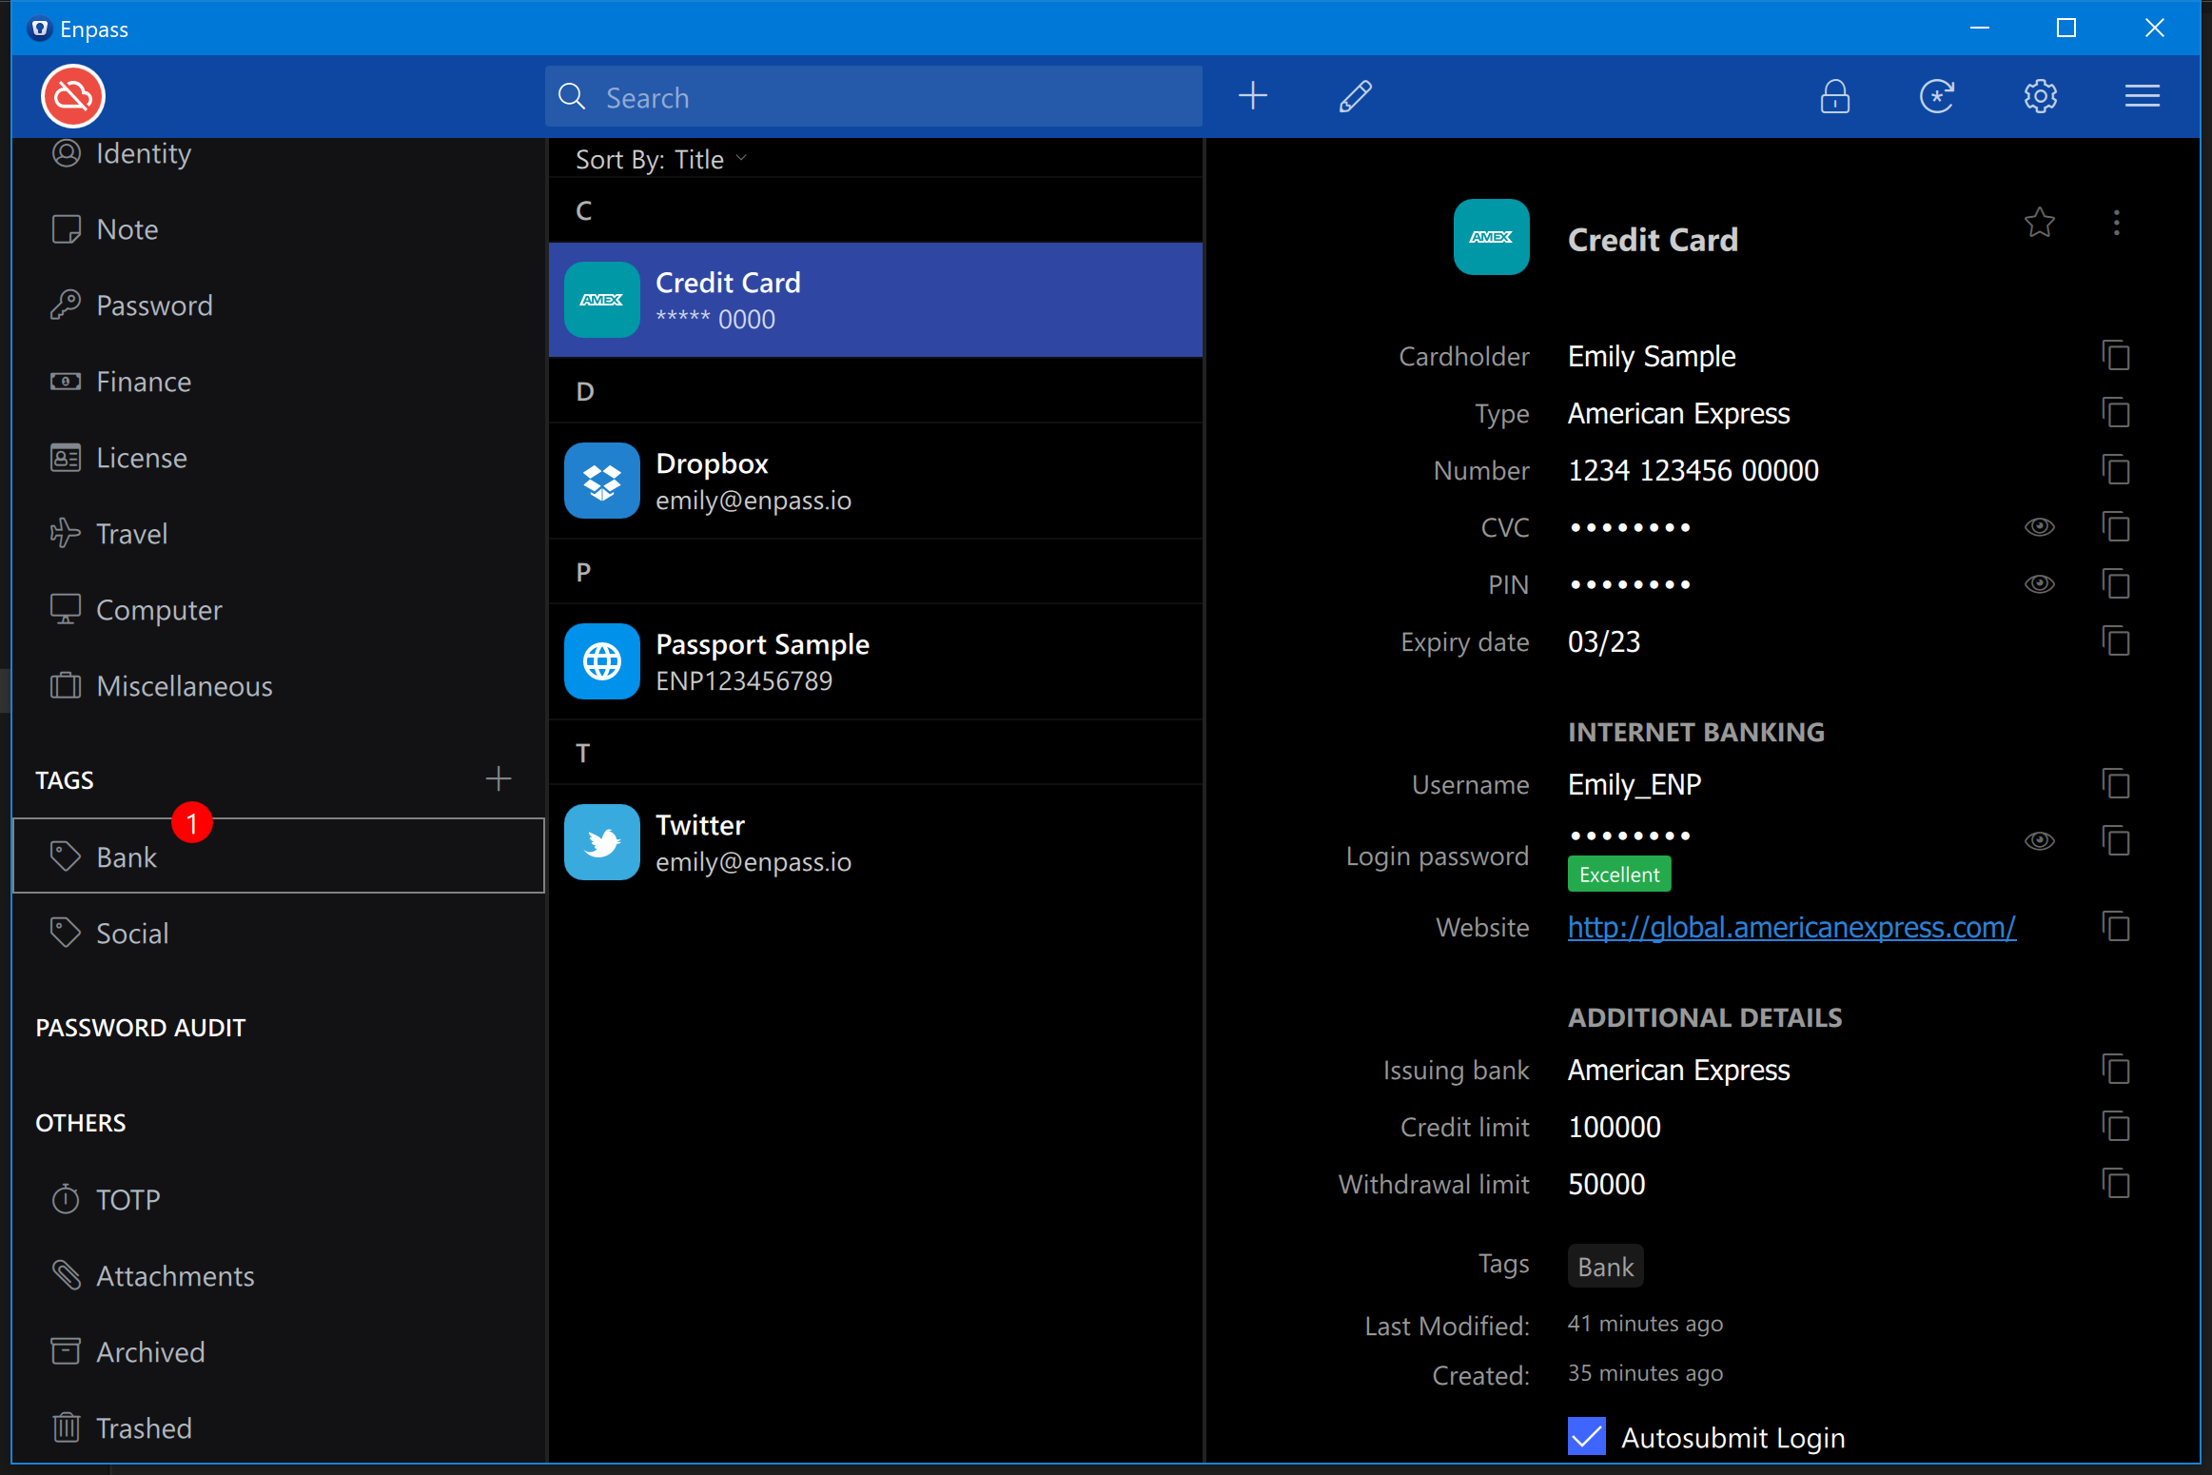
Task: Copy the Withdrawal limit value
Action: click(x=2116, y=1184)
